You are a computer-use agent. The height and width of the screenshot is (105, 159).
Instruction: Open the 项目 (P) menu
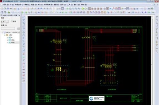6,4
